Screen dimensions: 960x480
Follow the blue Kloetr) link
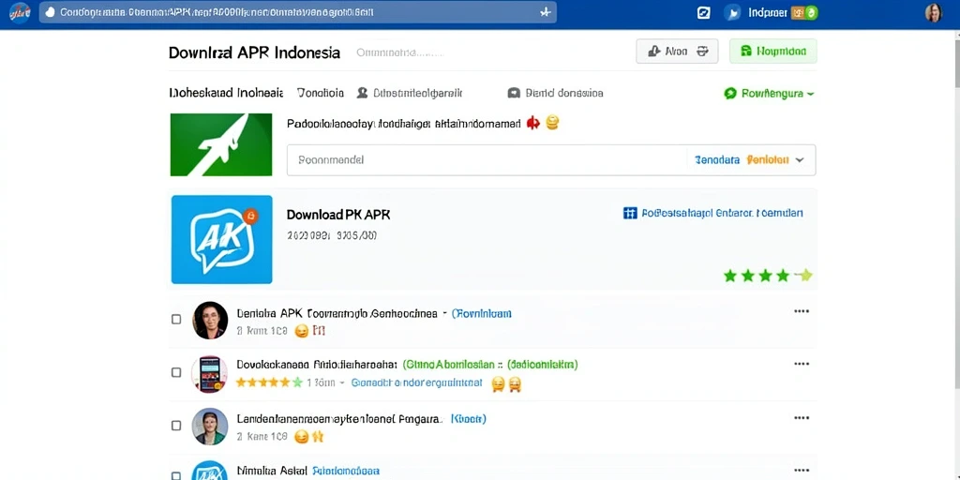click(x=469, y=419)
